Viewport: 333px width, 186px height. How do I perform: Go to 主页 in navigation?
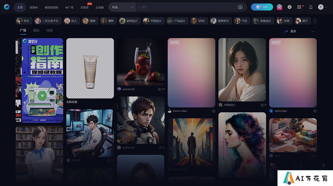[20, 7]
